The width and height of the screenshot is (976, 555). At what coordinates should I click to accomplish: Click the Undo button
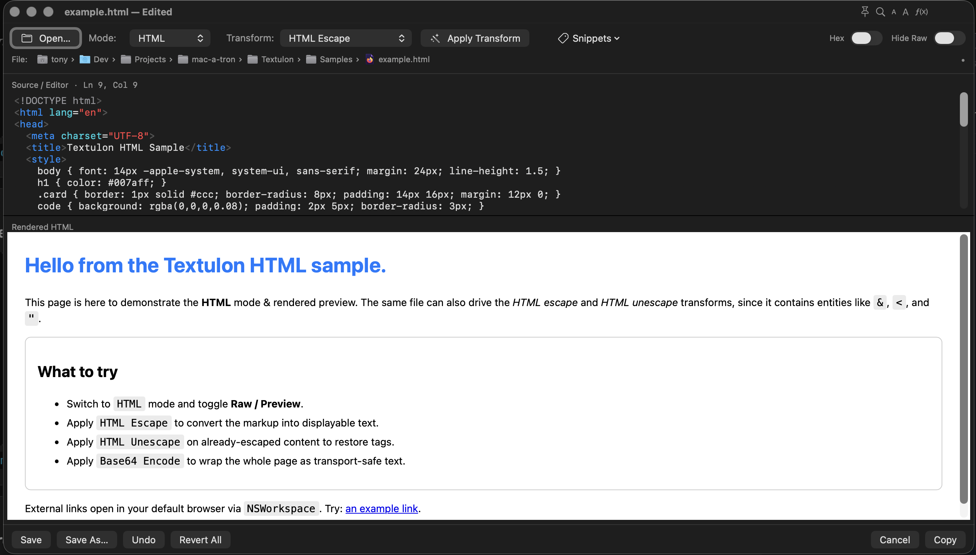[x=144, y=540]
